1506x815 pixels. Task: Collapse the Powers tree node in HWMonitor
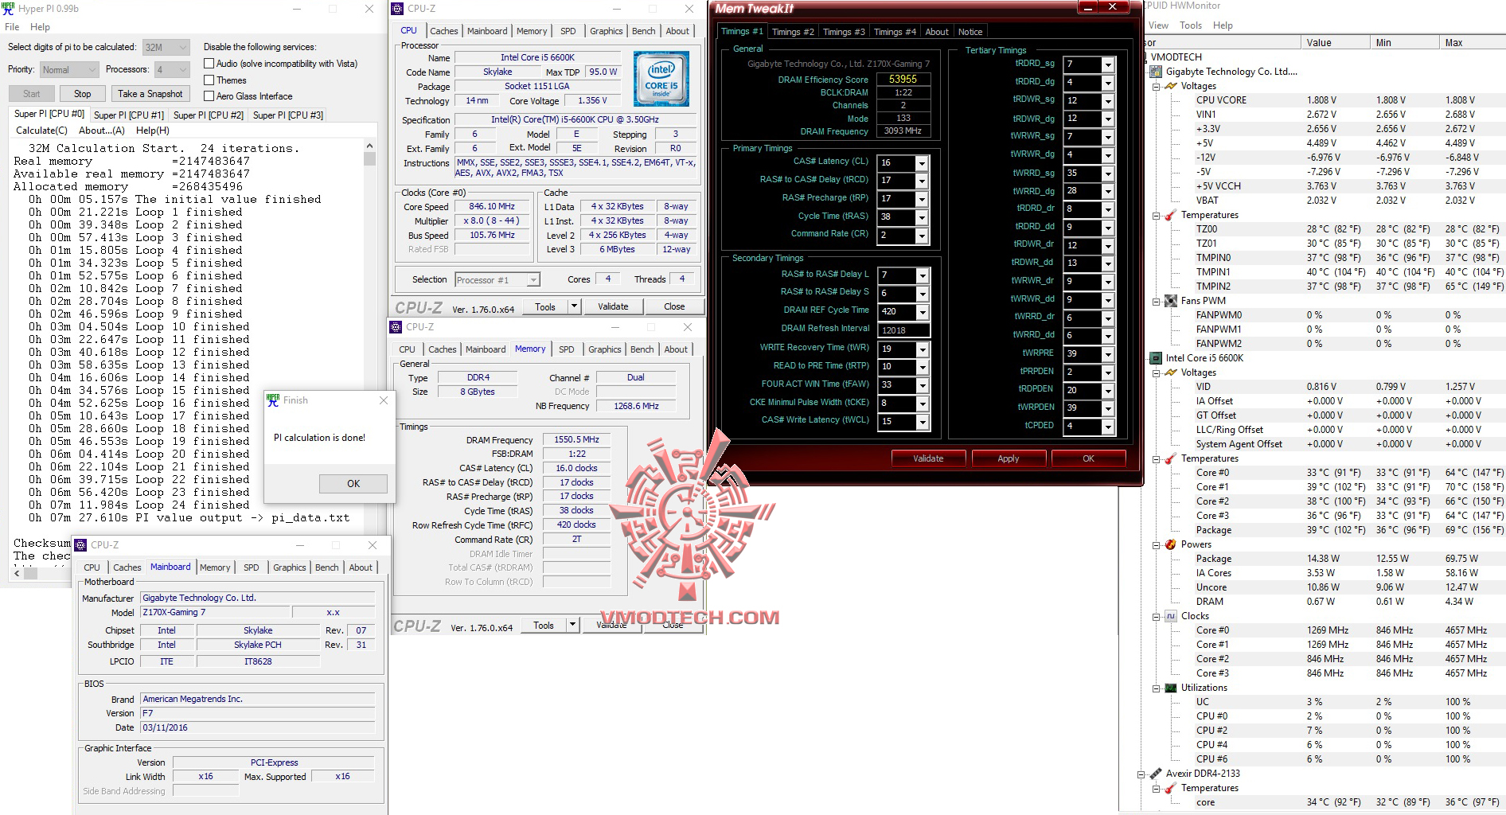point(1157,545)
